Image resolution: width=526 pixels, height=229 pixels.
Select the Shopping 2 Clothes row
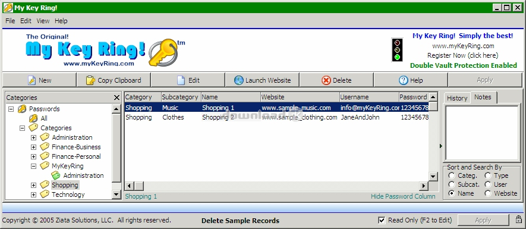click(276, 117)
